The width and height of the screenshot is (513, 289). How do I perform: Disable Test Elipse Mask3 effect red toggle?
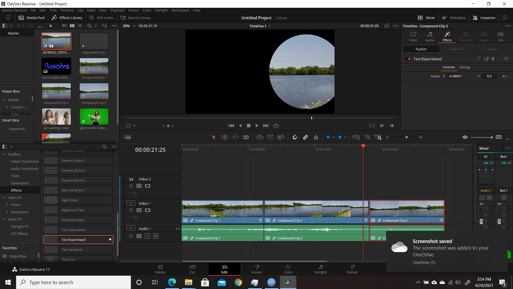coord(408,59)
